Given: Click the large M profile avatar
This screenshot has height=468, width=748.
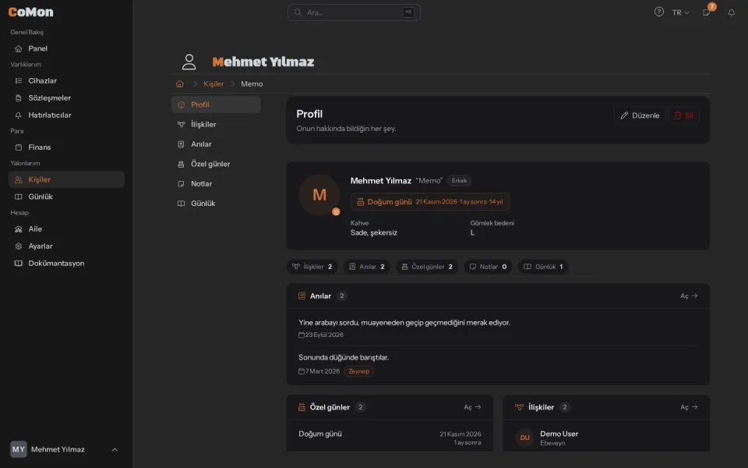Looking at the screenshot, I should coord(319,195).
